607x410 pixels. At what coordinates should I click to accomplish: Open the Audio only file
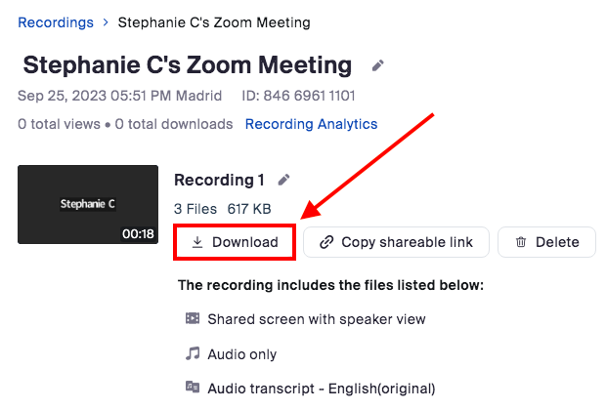click(x=241, y=354)
